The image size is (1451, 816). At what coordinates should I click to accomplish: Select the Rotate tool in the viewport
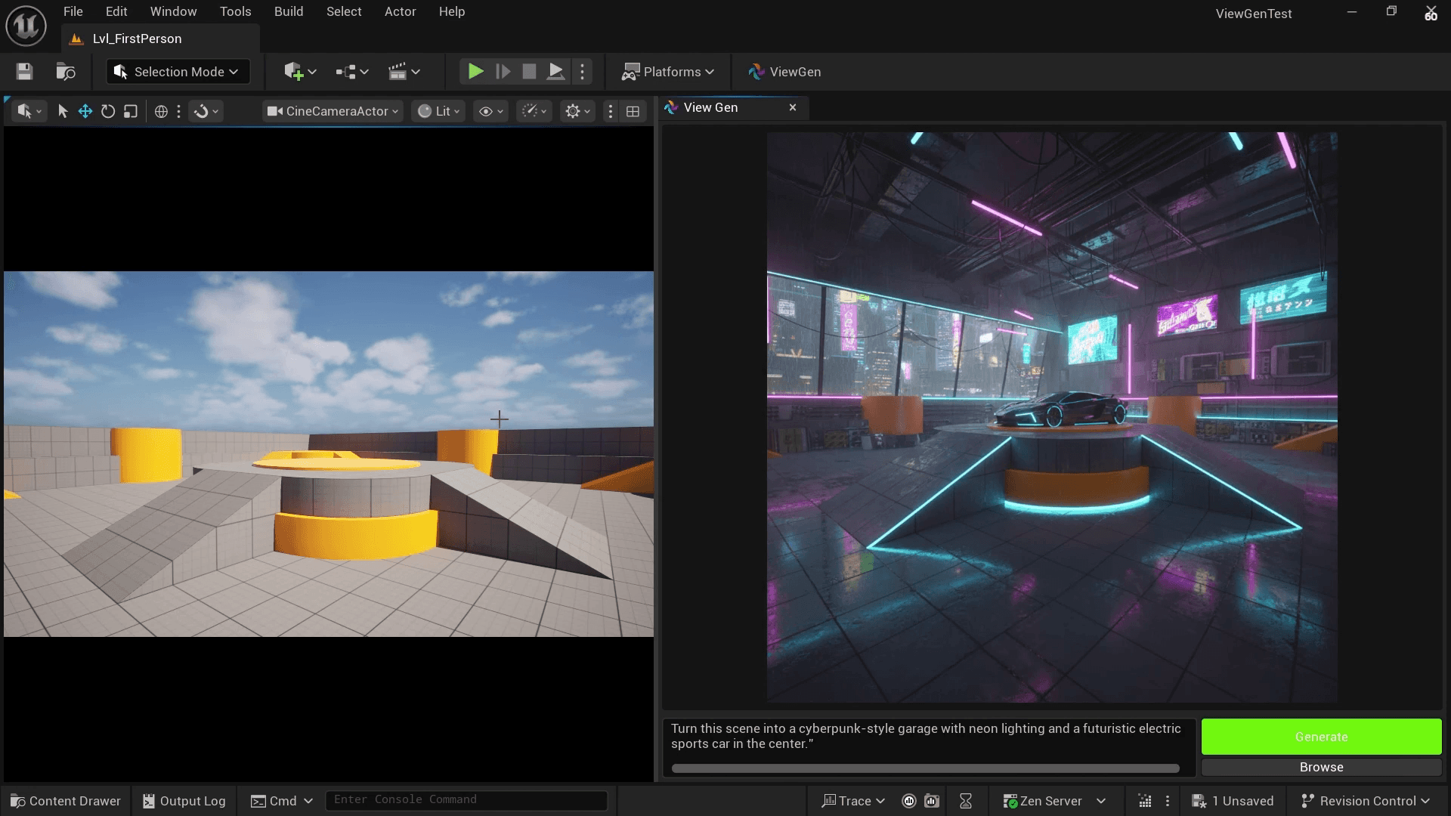point(108,111)
